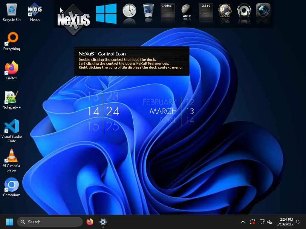The height and width of the screenshot is (229, 306).
Task: Select the Notepad++ desktop shortcut
Action: pos(12,100)
